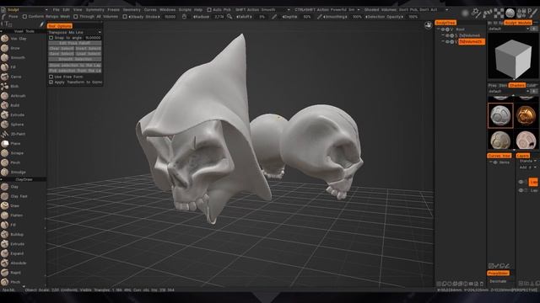Click the Invert Selection button

[89, 49]
